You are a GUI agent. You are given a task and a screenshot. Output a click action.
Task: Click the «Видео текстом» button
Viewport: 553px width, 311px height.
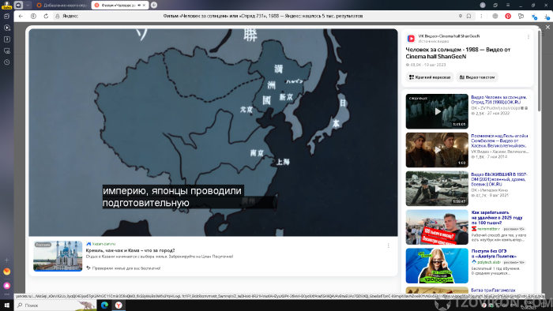[x=477, y=77]
